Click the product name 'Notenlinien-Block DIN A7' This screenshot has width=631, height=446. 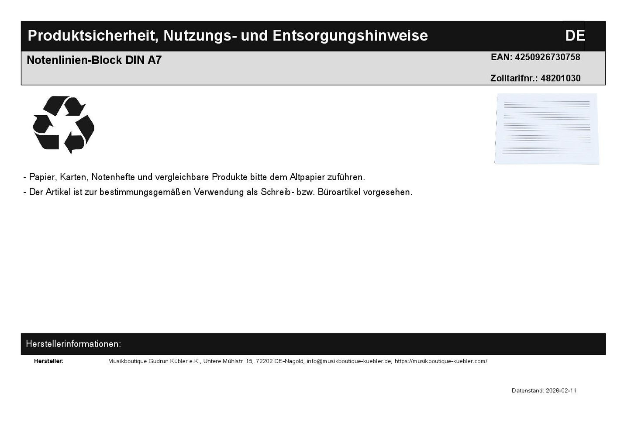(x=94, y=60)
